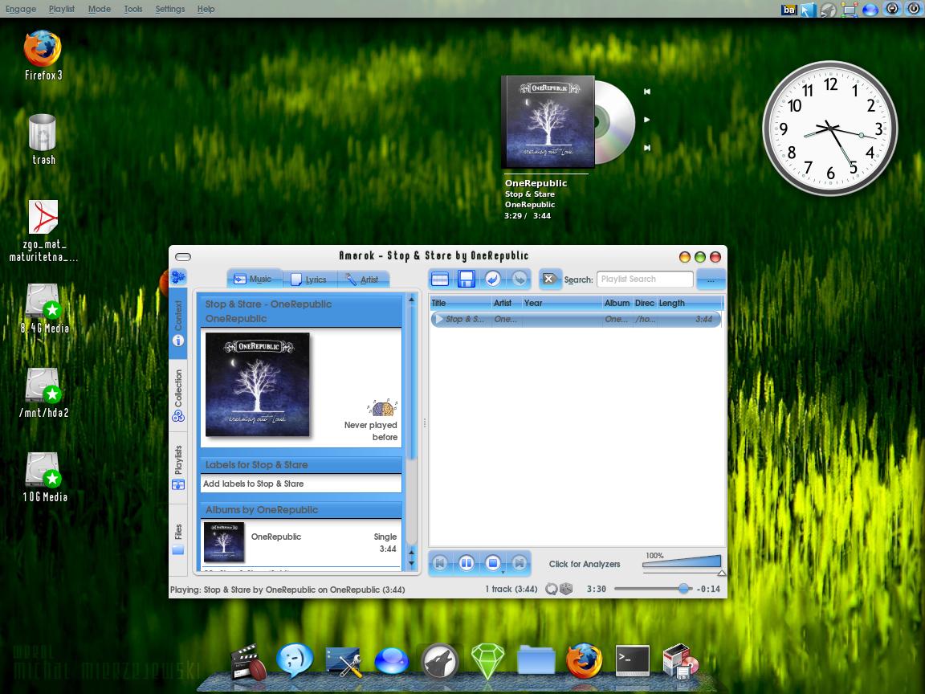Open Firefox 3 desktop icon
The width and height of the screenshot is (925, 694).
point(43,55)
